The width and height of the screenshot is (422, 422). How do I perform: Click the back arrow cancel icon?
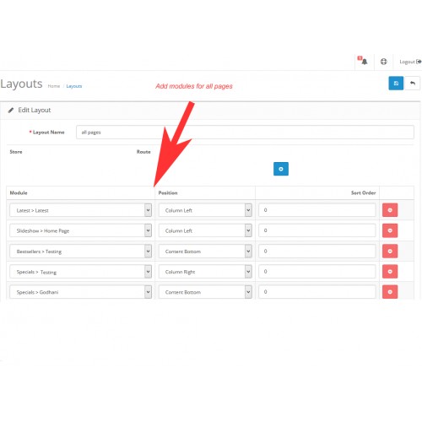[x=412, y=84]
